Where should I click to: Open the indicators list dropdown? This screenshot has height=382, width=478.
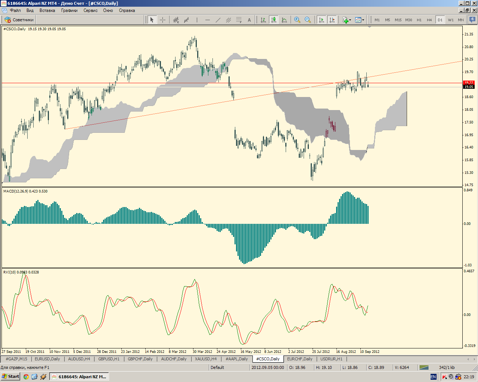347,20
